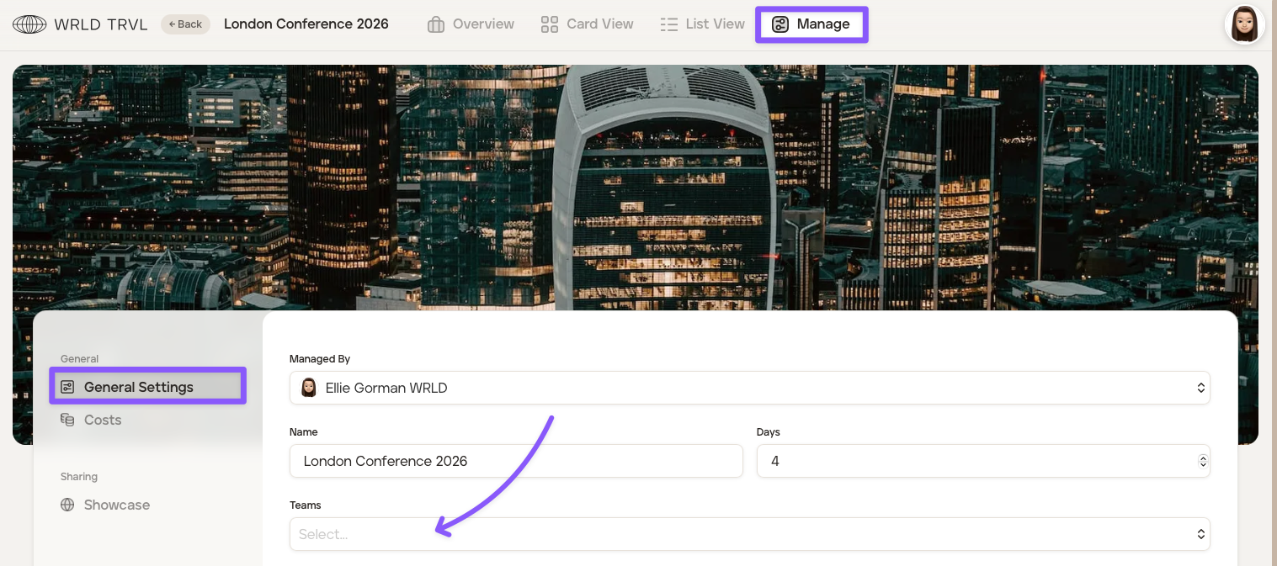
Task: Click the Name input field
Action: [515, 461]
